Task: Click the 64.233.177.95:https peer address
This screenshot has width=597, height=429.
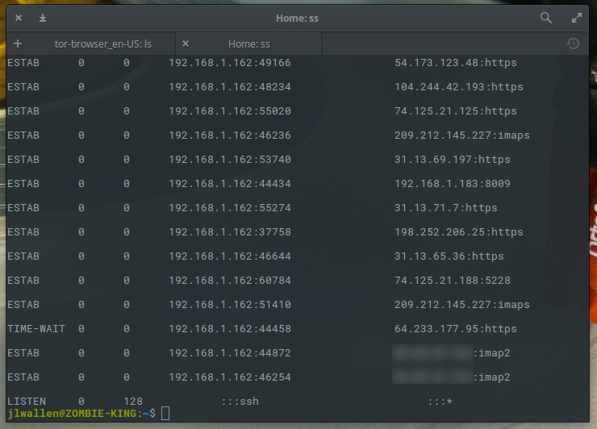Action: (455, 329)
